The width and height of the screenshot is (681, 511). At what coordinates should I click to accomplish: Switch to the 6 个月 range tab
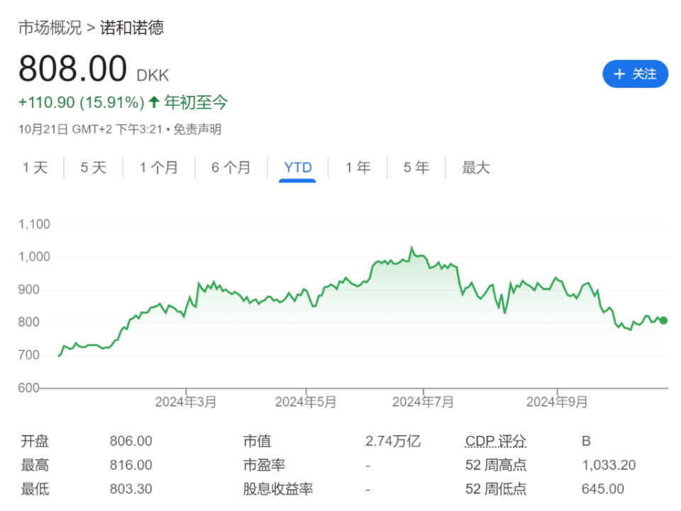[231, 167]
